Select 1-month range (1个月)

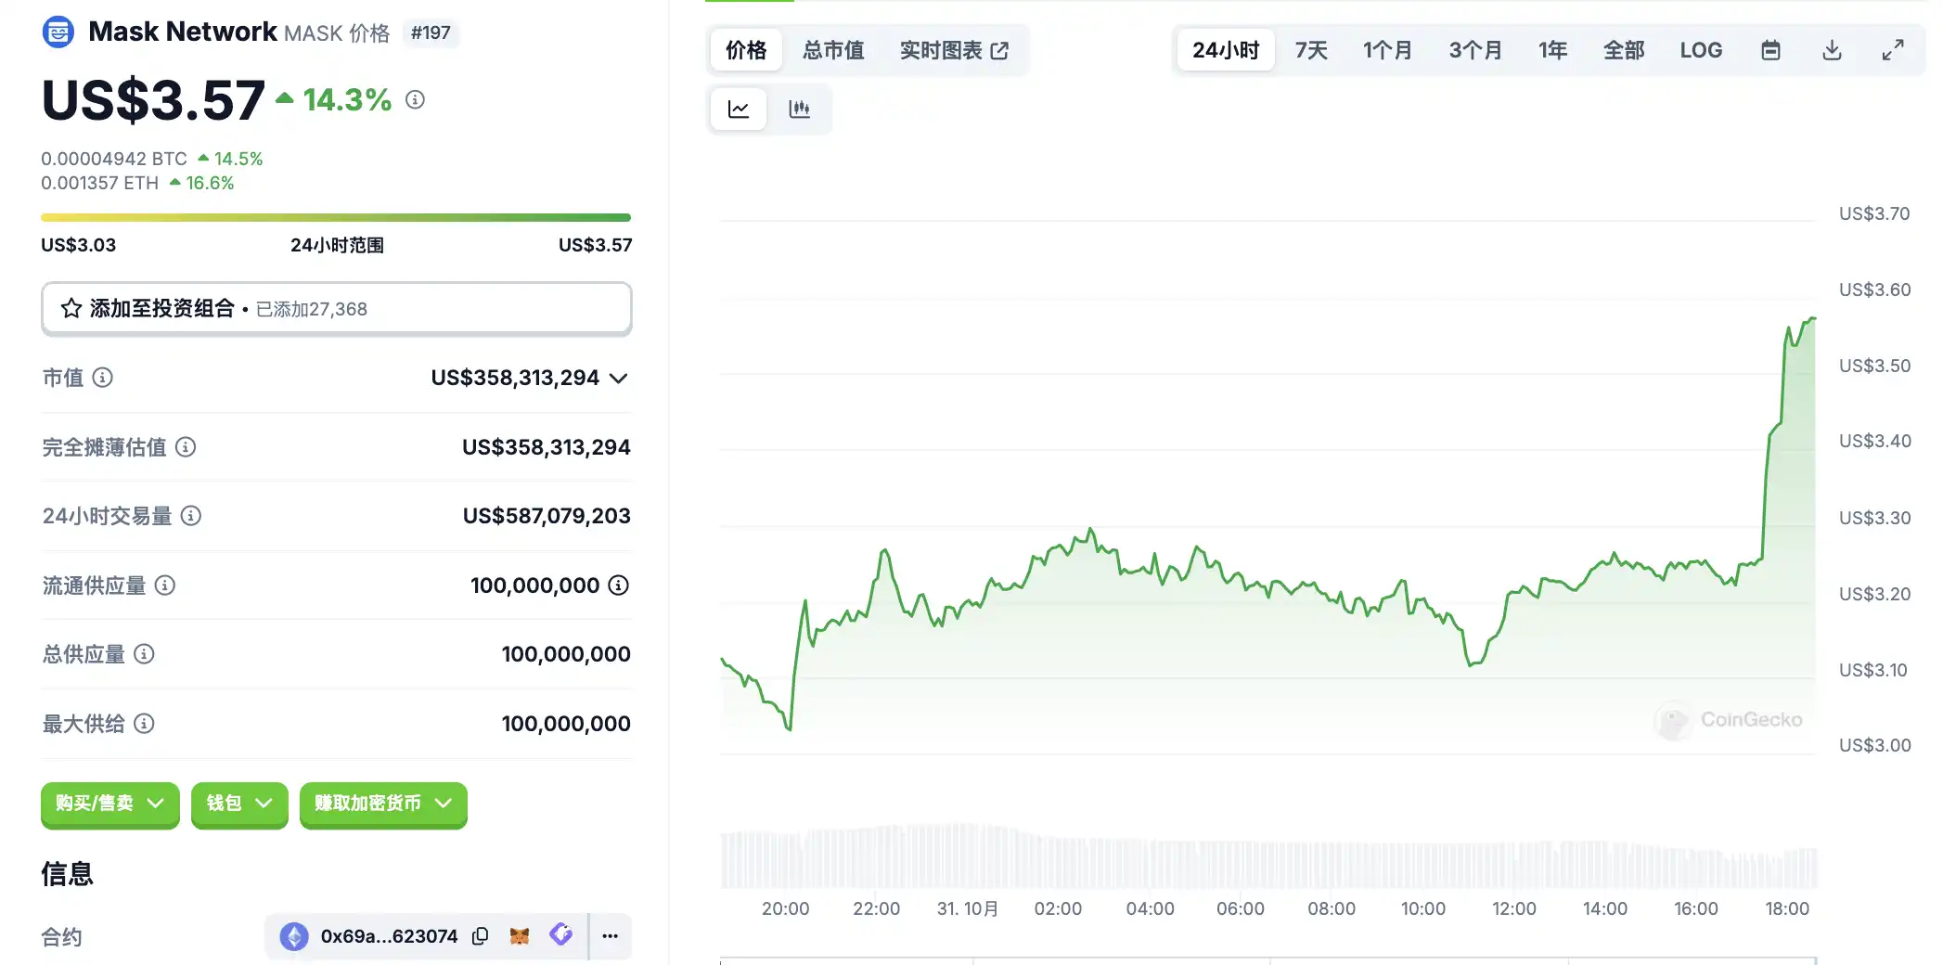coord(1387,50)
